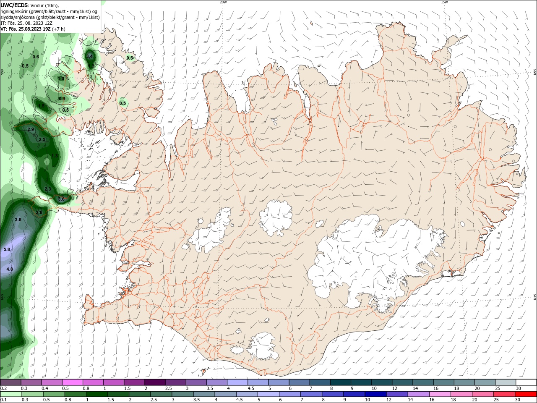Click the light pink 16 rain swatch

[x=440, y=394]
